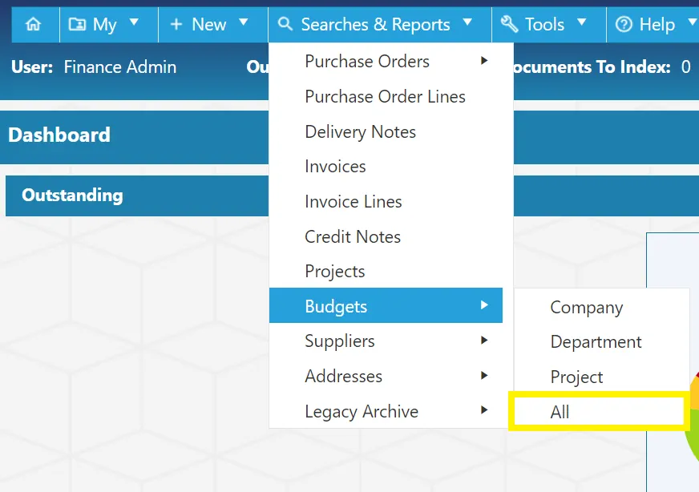Viewport: 699px width, 492px height.
Task: Select Suppliers menu entry
Action: pyautogui.click(x=386, y=341)
